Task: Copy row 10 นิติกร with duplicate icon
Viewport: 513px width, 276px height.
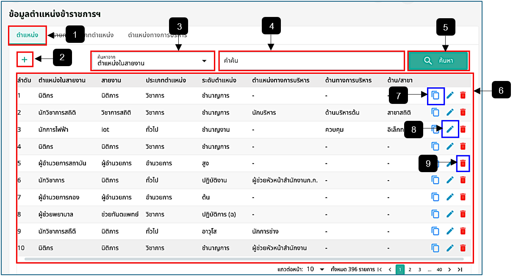Action: click(435, 248)
